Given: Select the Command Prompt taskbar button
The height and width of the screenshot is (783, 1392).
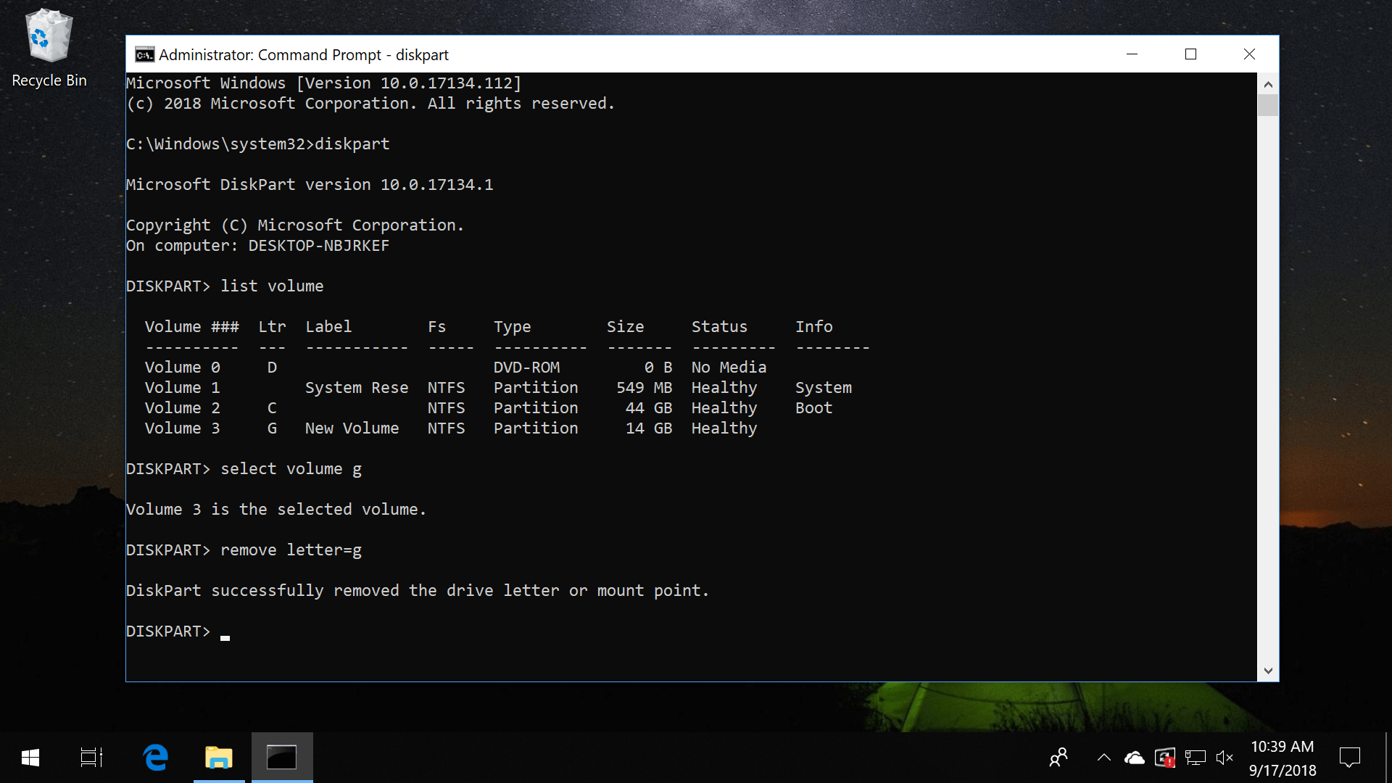Looking at the screenshot, I should click(x=281, y=758).
